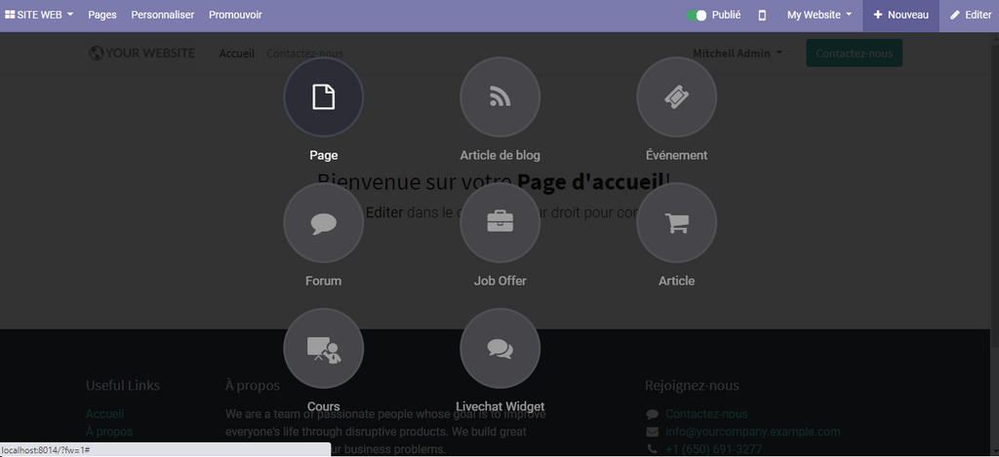Click the Job Offer briefcase icon
Screen dimensions: 999x457
tap(499, 223)
